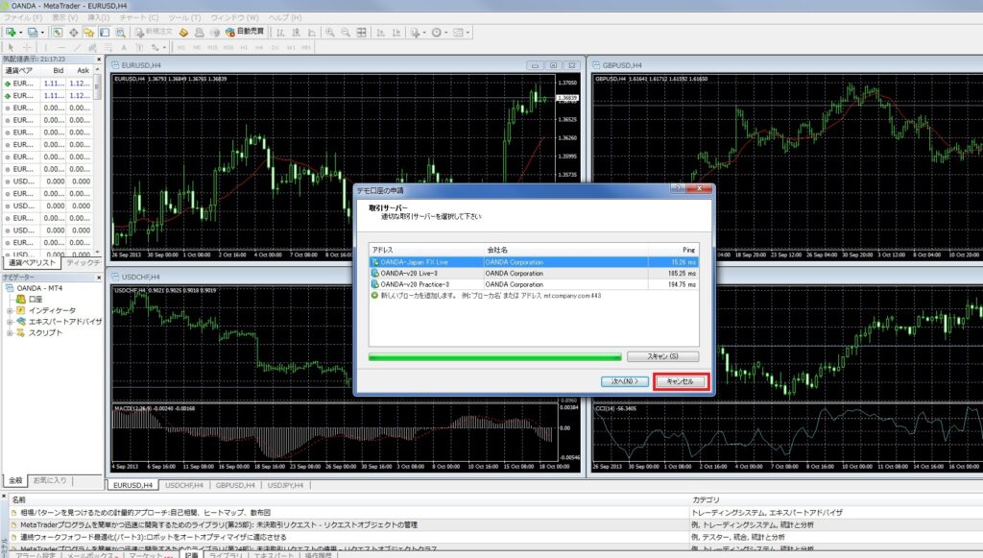The height and width of the screenshot is (558, 983).
Task: Open the periodicity clock dropdown
Action: point(439,33)
